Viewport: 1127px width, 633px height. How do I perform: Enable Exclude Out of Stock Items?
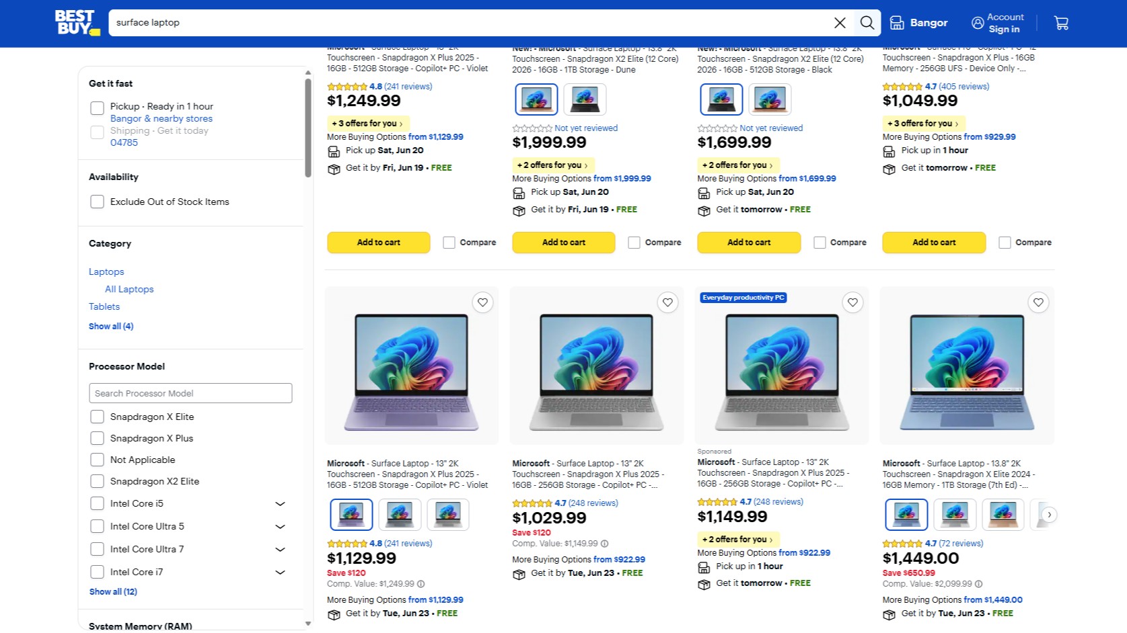[x=97, y=202]
